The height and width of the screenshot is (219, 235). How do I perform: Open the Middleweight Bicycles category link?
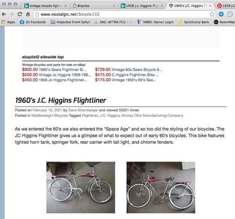pyautogui.click(x=50, y=115)
